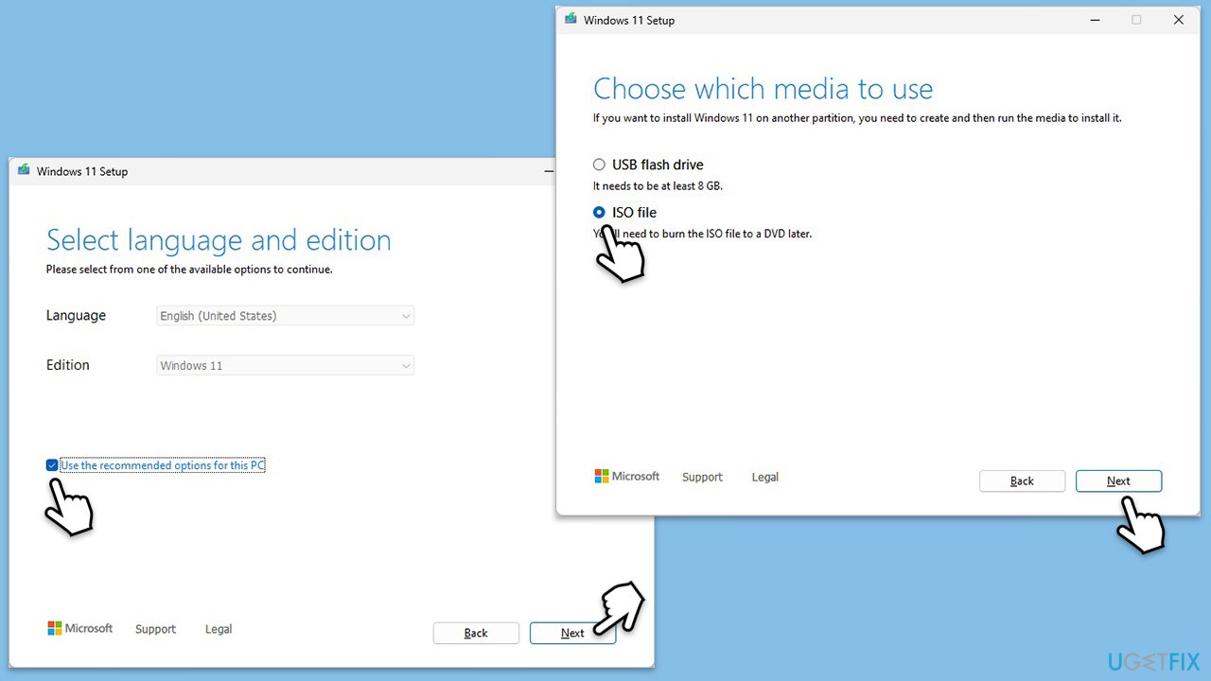Open the Support link in the media window
This screenshot has width=1211, height=681.
click(x=702, y=477)
